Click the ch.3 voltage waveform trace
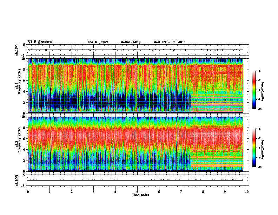Image resolution: width=278 pixels, height=215 pixels. coord(135,180)
